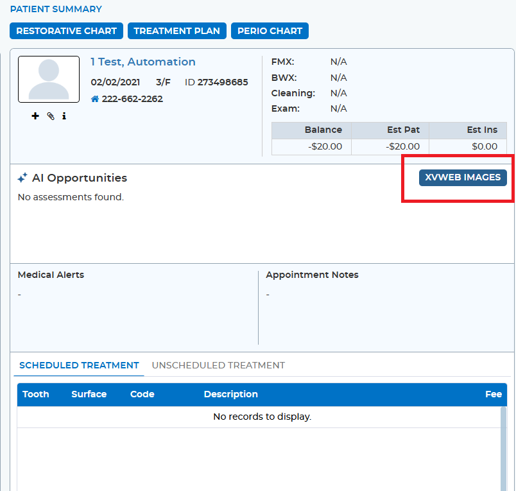Click the Cleaning label

click(x=293, y=94)
